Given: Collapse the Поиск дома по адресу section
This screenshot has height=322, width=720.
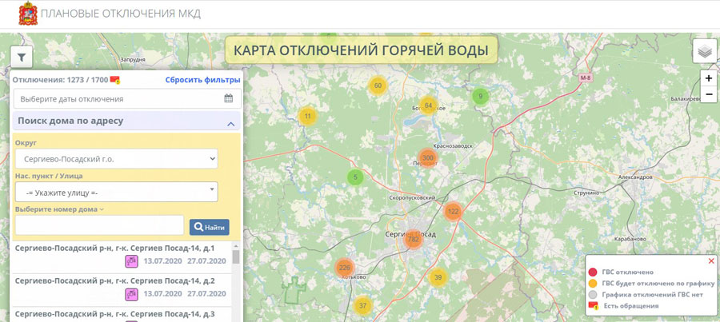Looking at the screenshot, I should point(230,124).
